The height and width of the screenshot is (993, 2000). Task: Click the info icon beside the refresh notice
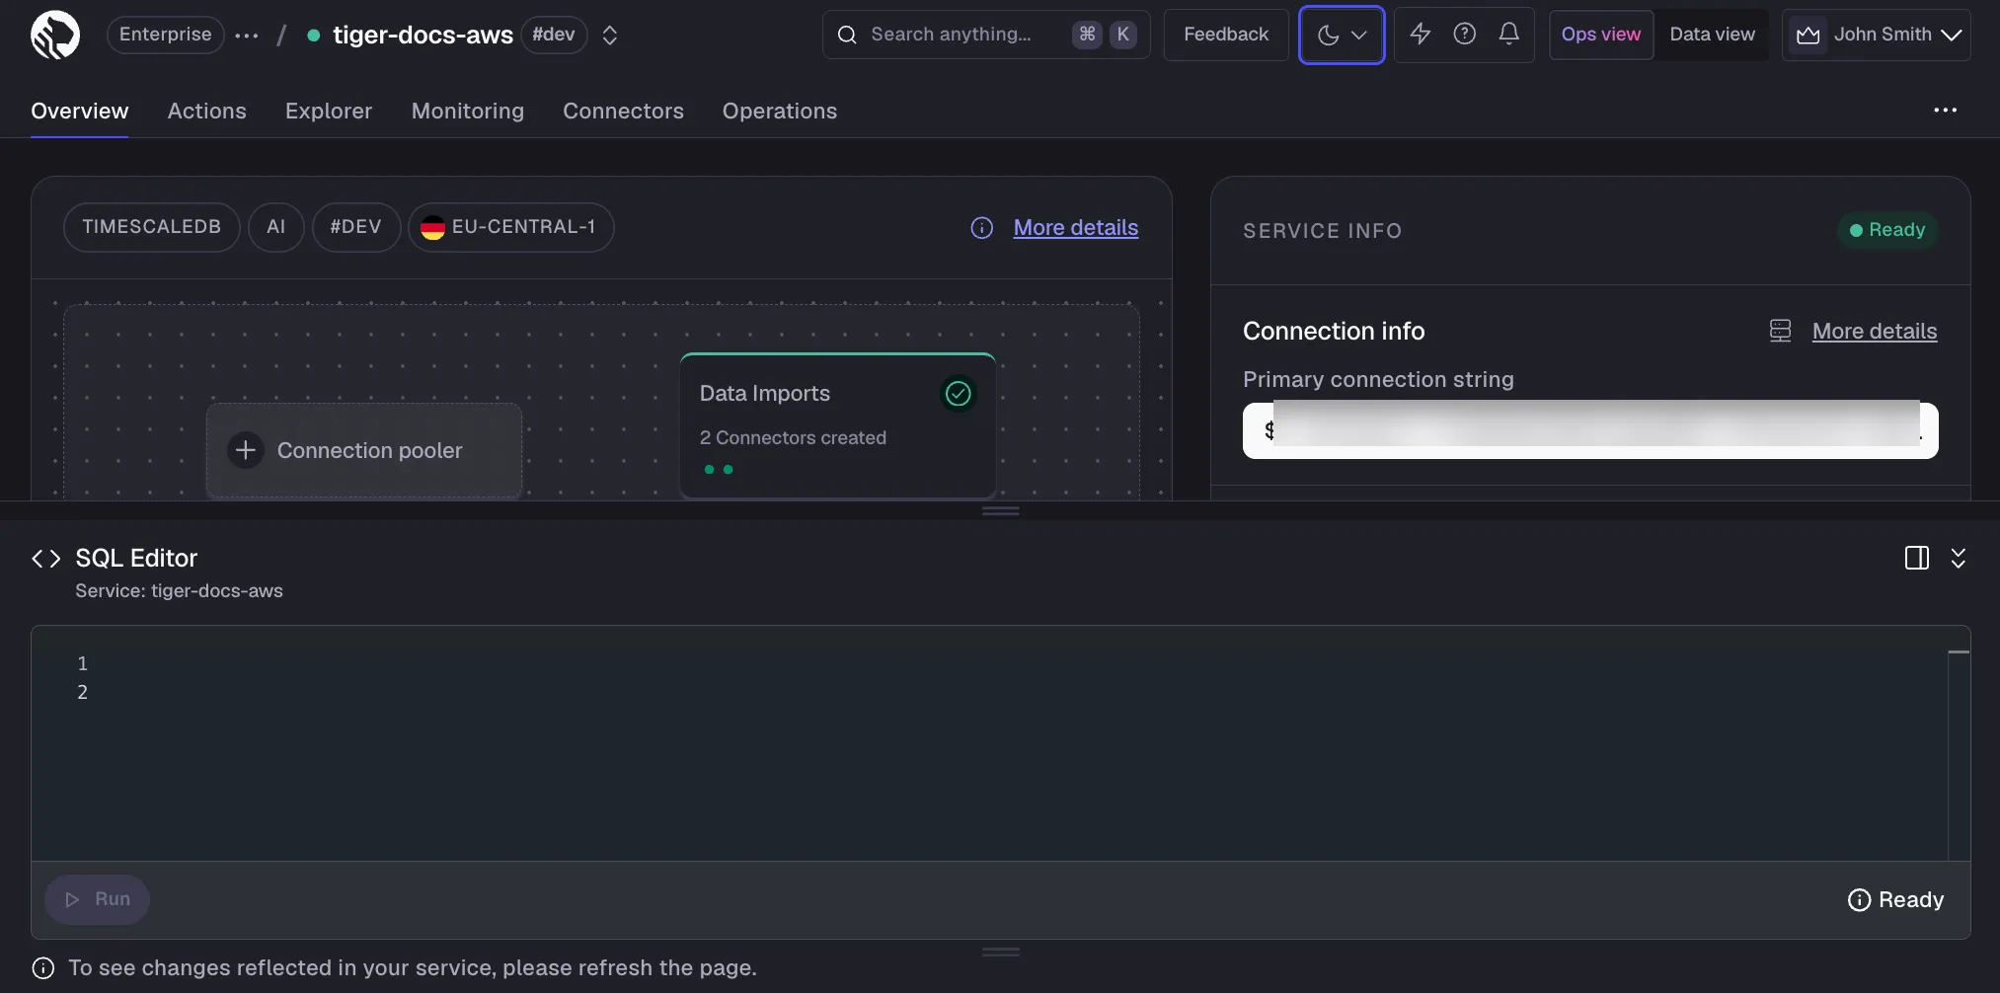(43, 967)
